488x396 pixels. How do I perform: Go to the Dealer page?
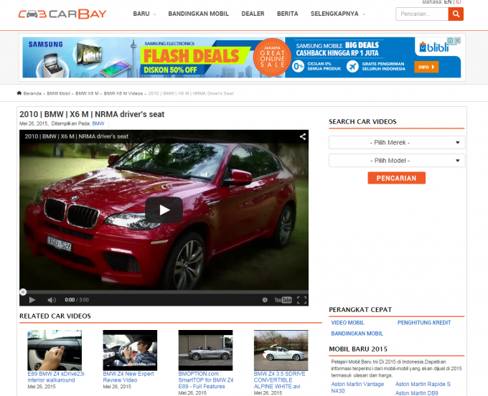(253, 14)
